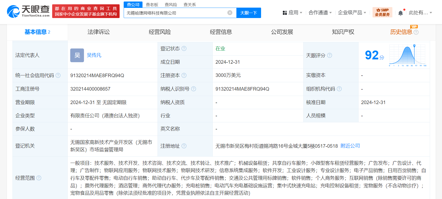The width and height of the screenshot is (442, 199).
Task: Open the notification bell
Action: [401, 13]
